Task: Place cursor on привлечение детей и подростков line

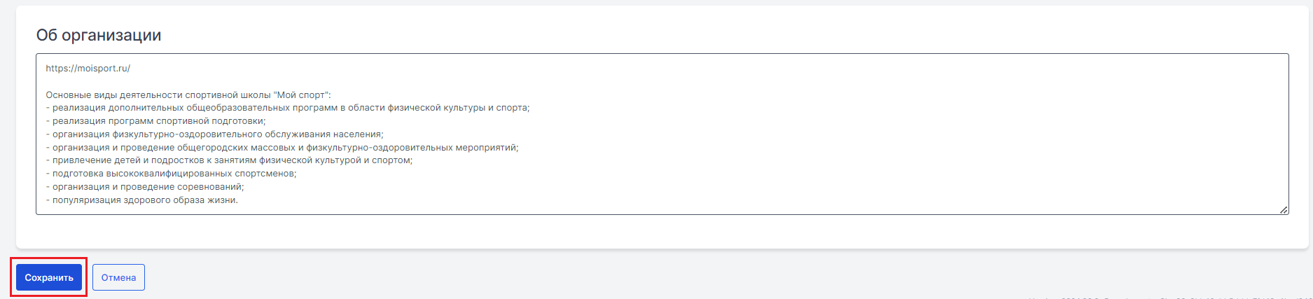Action: click(230, 160)
